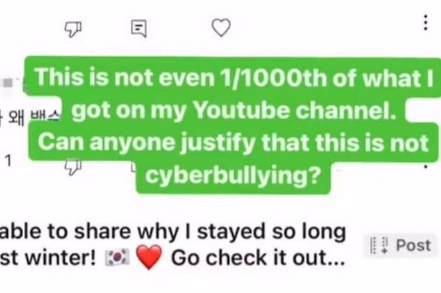Click the green "cyberbullying?" caption line

pos(233,175)
